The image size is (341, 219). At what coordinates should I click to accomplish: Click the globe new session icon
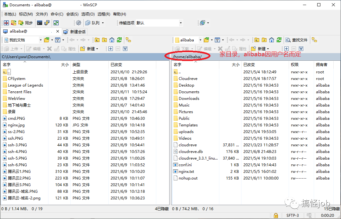tap(203, 23)
